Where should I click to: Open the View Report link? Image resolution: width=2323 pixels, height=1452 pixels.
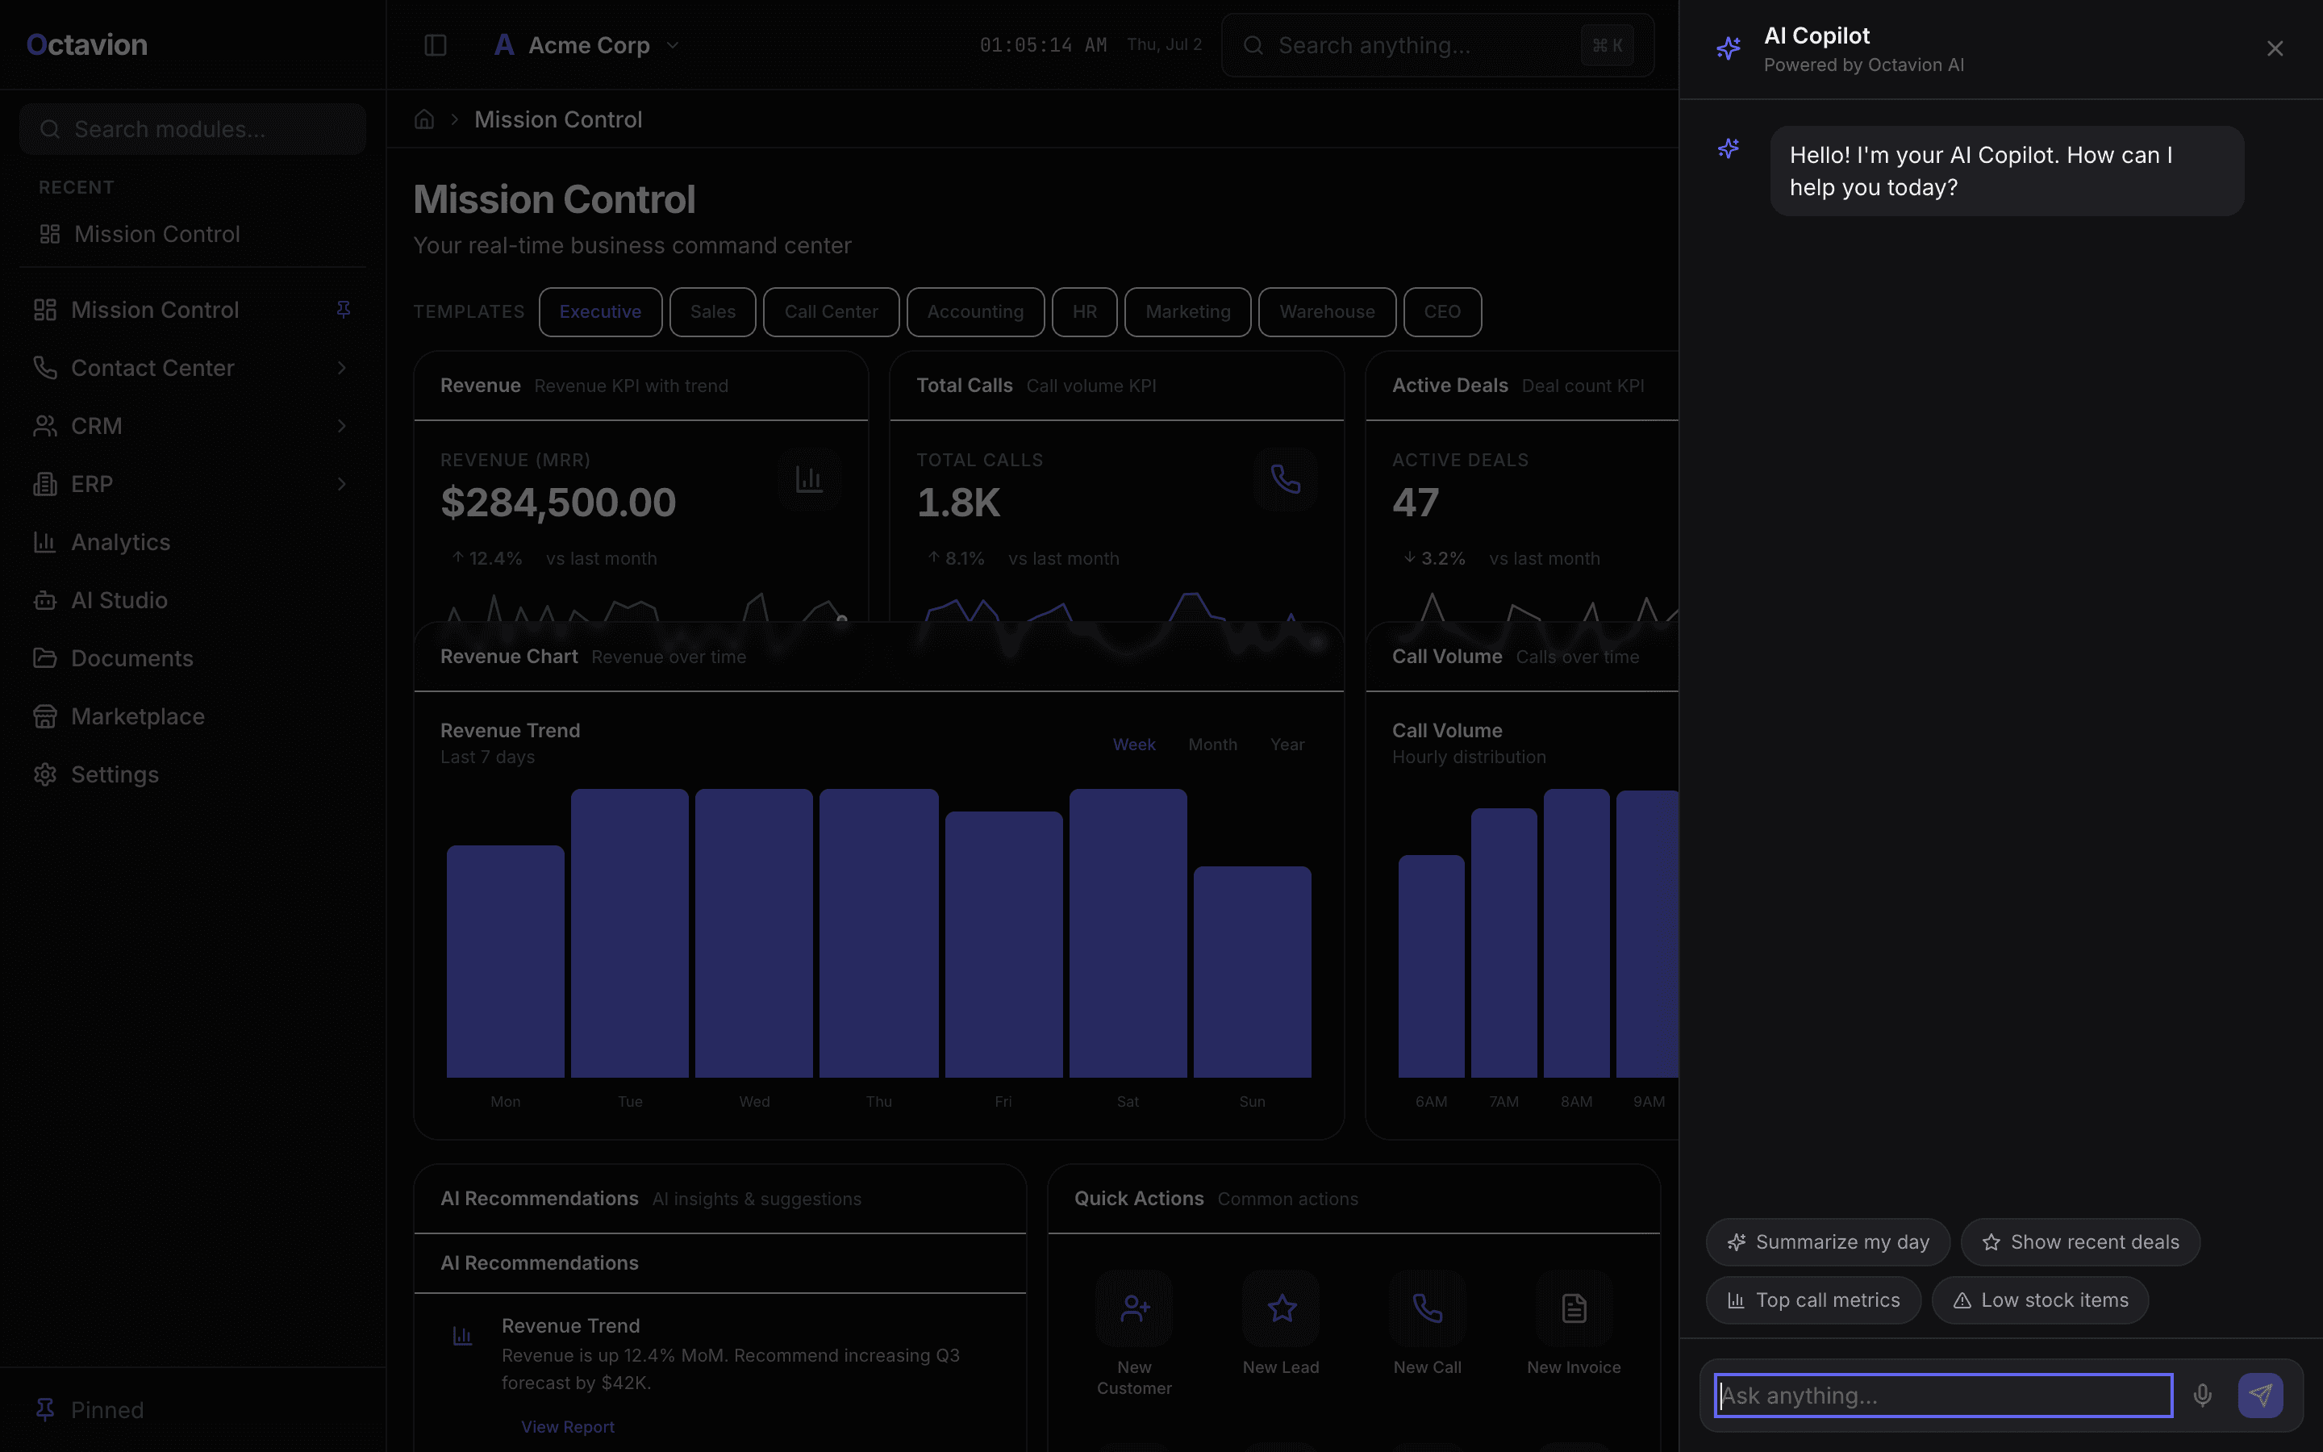[x=567, y=1426]
